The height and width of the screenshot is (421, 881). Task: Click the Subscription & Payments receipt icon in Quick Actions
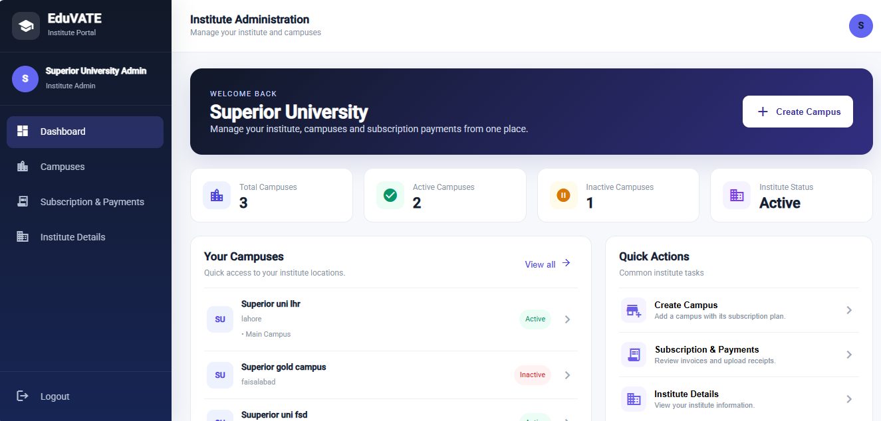[634, 355]
